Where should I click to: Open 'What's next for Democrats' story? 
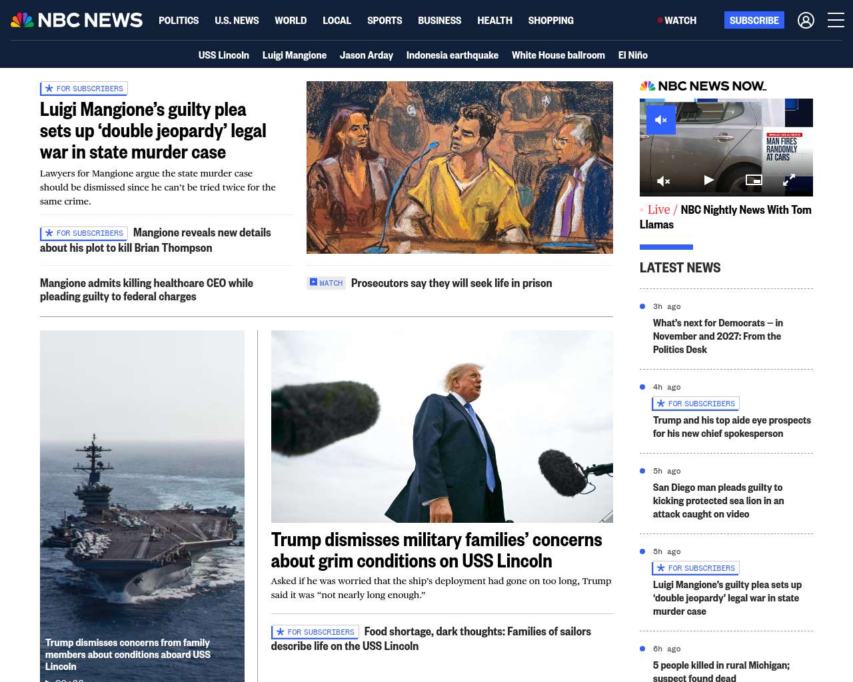[718, 336]
